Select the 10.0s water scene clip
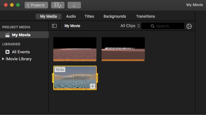This screenshot has width=206, height=115. [x=75, y=78]
